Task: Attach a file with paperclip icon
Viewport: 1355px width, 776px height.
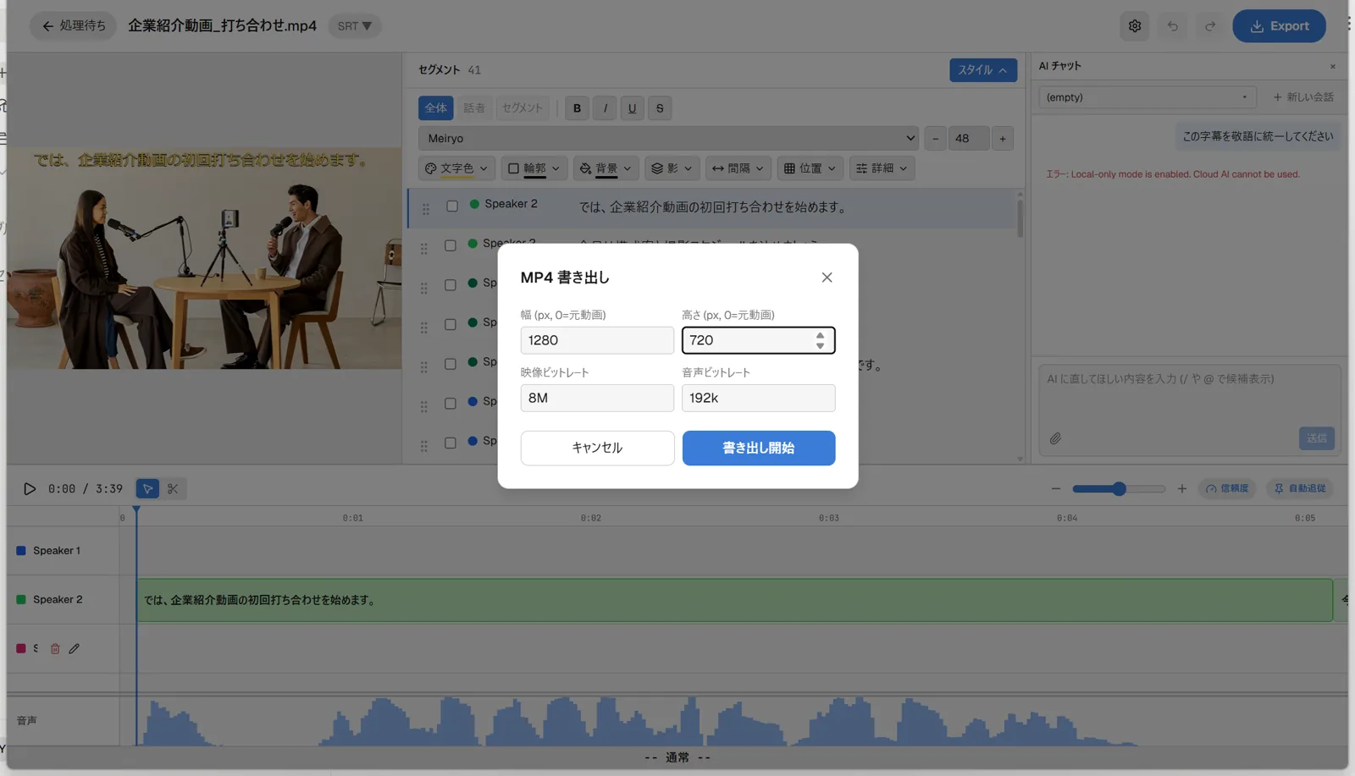Action: click(x=1055, y=438)
